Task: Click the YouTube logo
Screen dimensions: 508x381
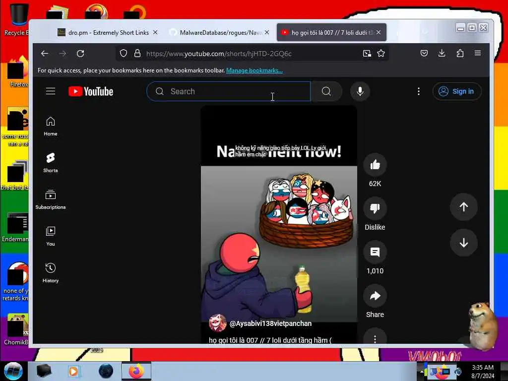Action: [91, 91]
